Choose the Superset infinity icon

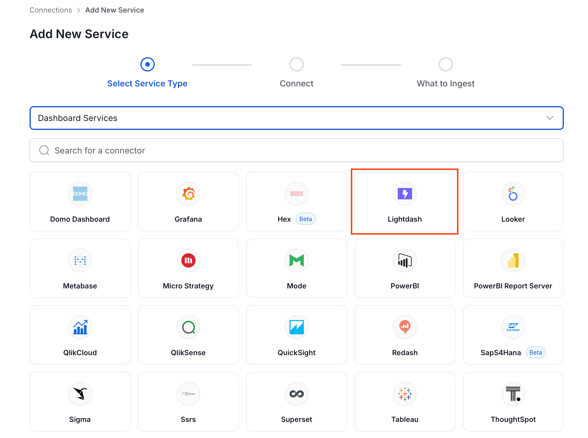tap(297, 394)
